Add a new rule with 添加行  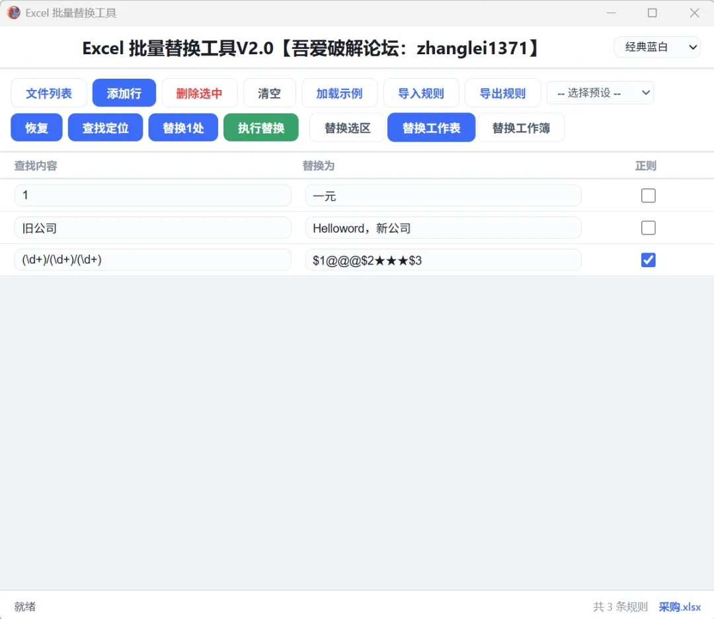coord(124,93)
